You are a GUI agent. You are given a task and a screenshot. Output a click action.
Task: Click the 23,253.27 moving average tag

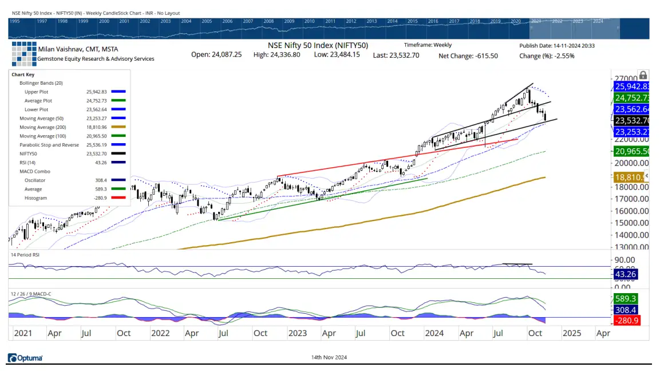point(631,132)
